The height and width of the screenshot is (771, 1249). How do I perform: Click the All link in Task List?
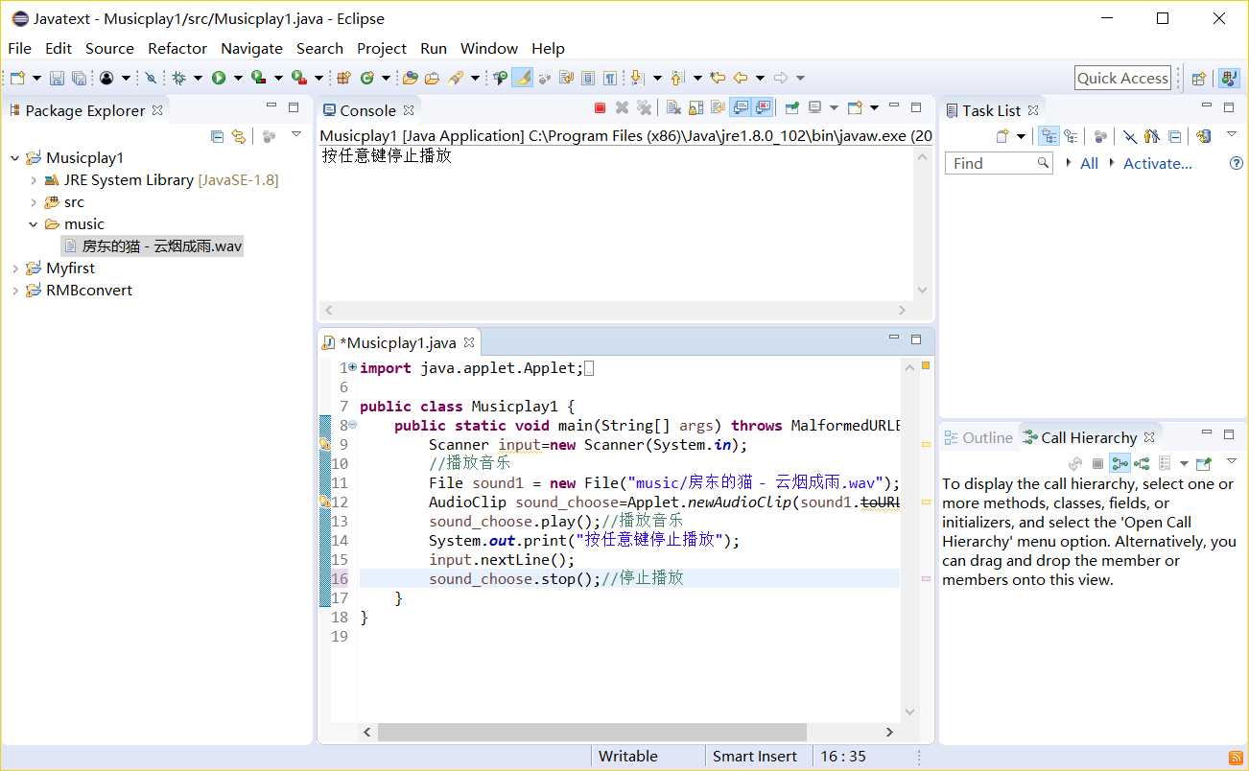coord(1089,163)
